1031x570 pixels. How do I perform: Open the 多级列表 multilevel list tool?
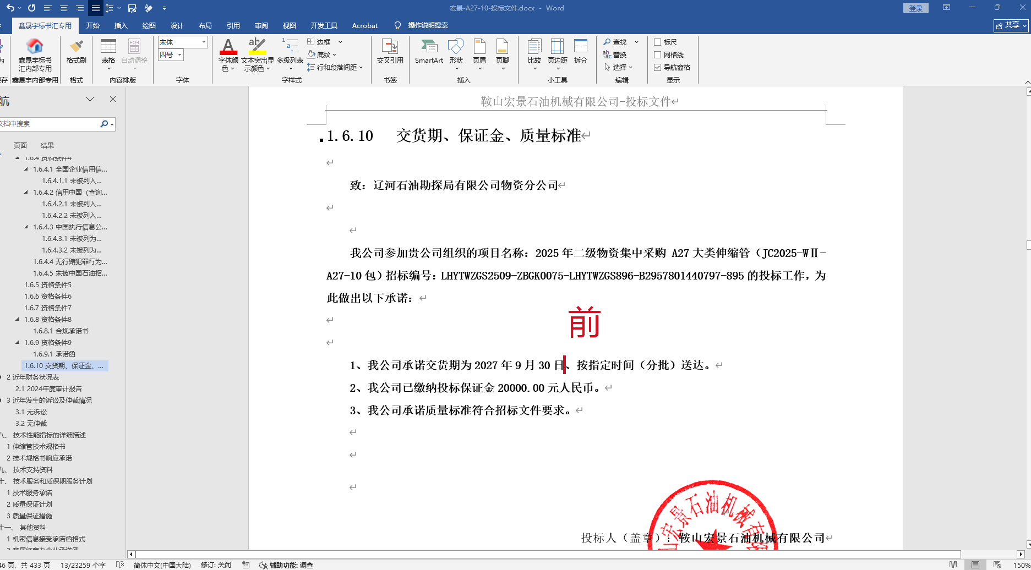click(290, 53)
